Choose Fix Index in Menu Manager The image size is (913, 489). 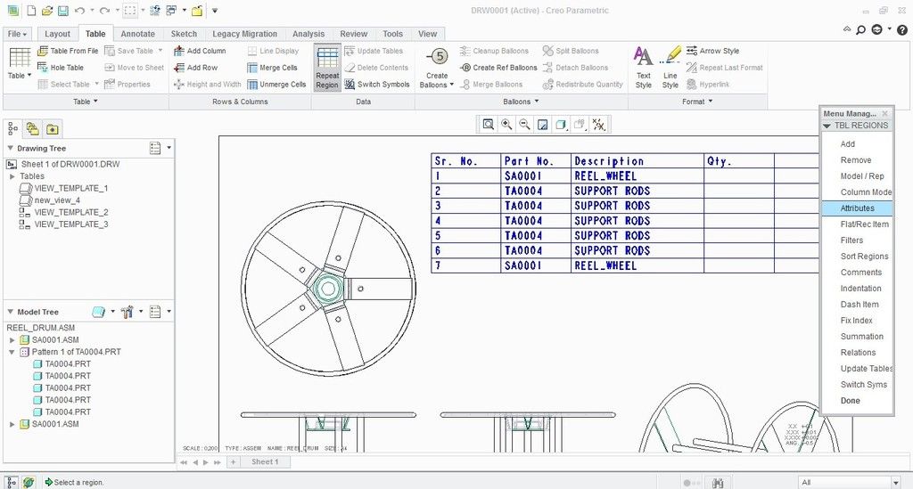pyautogui.click(x=857, y=321)
